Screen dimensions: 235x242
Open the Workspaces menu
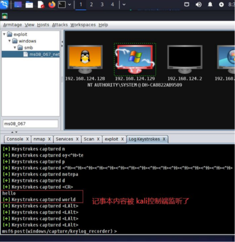click(x=83, y=25)
